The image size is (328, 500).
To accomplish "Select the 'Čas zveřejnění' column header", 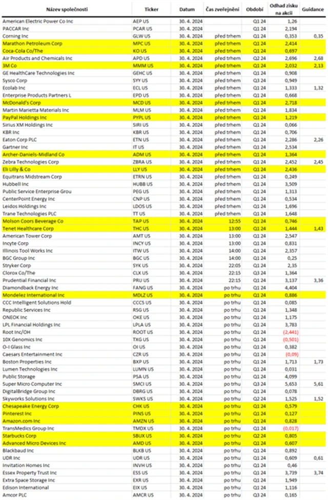I will click(x=222, y=10).
